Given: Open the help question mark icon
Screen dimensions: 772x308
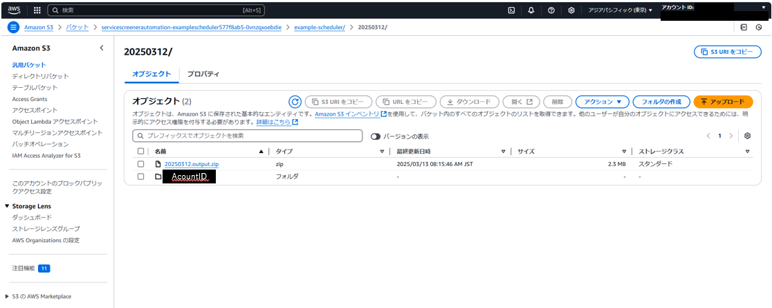Looking at the screenshot, I should (551, 10).
